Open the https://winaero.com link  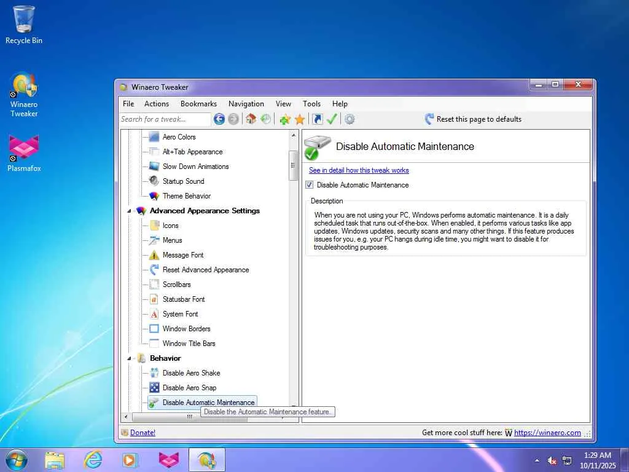tap(547, 433)
